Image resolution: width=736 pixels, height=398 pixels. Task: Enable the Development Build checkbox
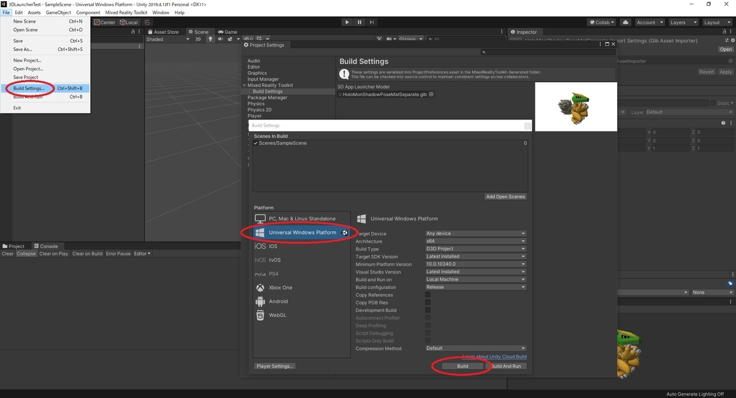pos(428,310)
